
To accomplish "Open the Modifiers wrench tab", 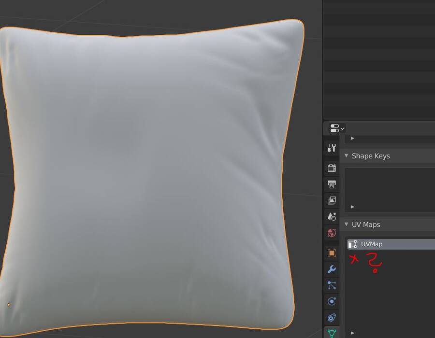I will click(332, 269).
